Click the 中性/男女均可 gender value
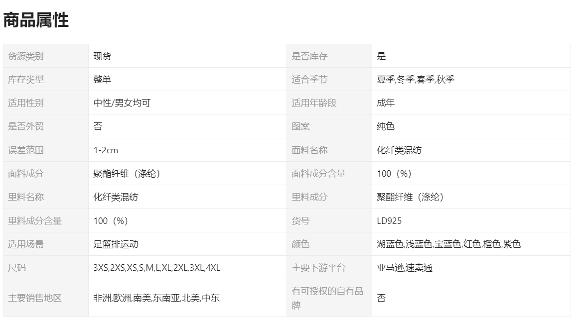 pos(122,103)
